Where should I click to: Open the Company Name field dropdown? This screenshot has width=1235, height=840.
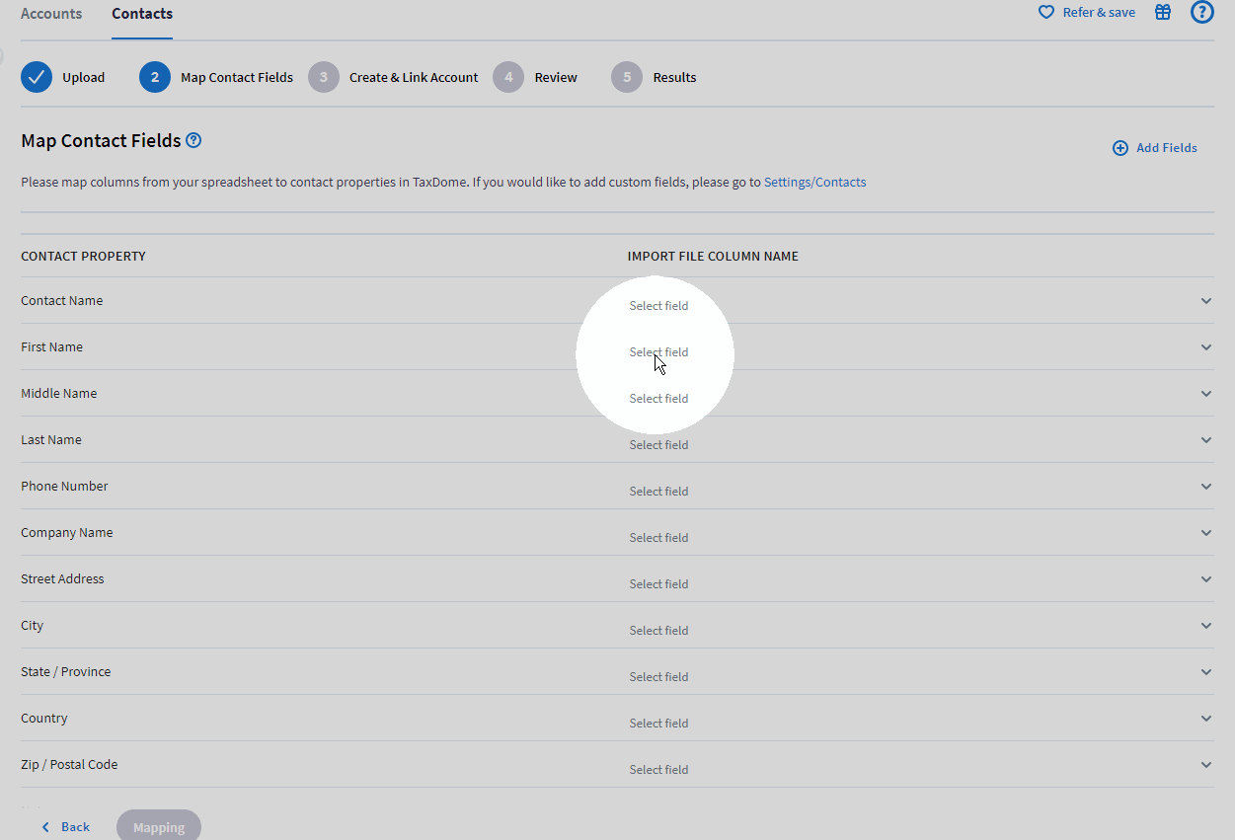(1205, 532)
